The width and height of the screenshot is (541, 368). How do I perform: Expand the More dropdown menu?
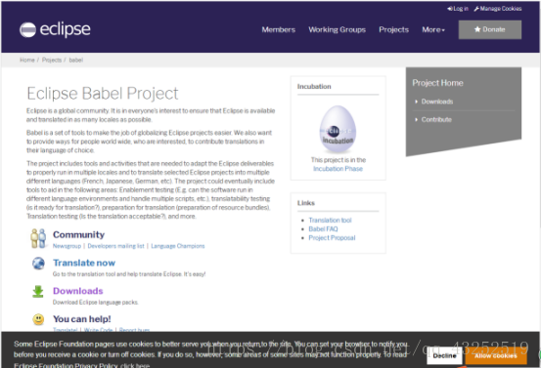[433, 29]
